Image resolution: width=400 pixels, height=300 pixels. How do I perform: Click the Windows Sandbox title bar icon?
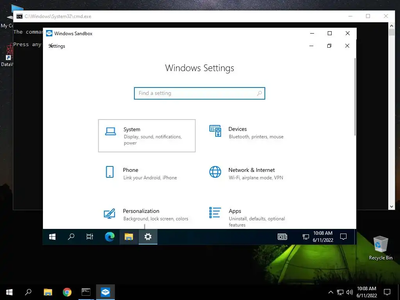(x=49, y=34)
